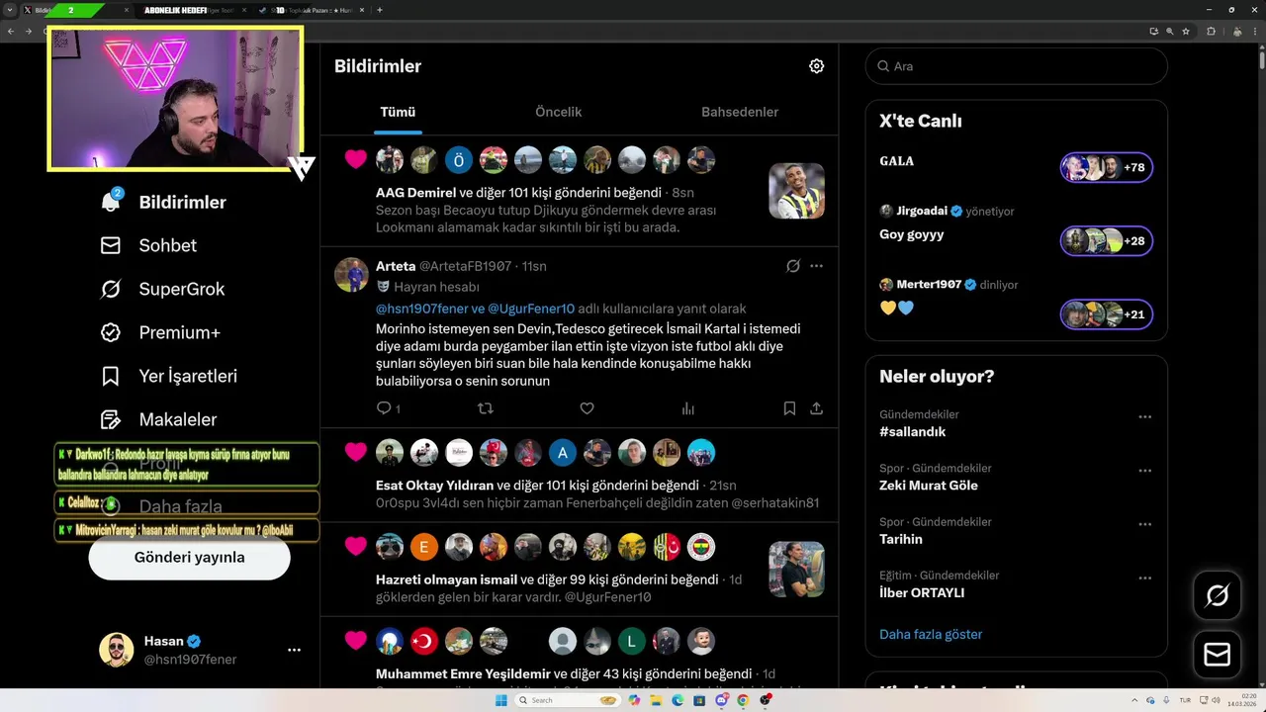Viewport: 1266px width, 712px height.
Task: Click repost icon on Arteta's tweet
Action: (x=486, y=407)
